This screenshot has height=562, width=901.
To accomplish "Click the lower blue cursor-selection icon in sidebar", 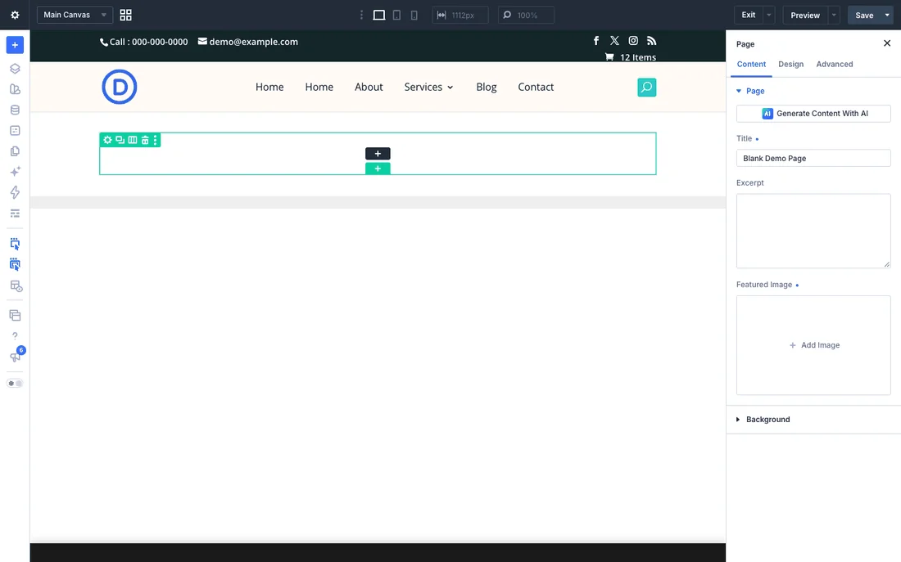I will pos(15,265).
